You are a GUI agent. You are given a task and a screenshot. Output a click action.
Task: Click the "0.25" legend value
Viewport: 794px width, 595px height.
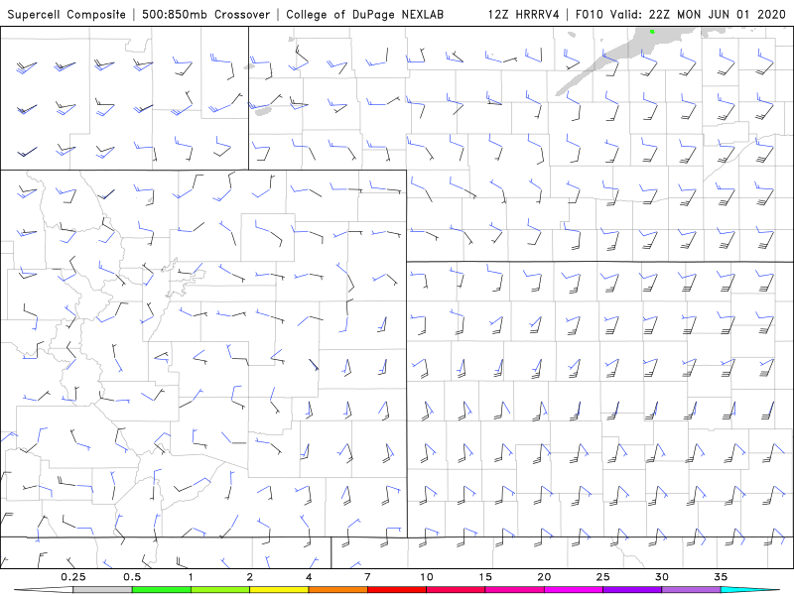72,577
